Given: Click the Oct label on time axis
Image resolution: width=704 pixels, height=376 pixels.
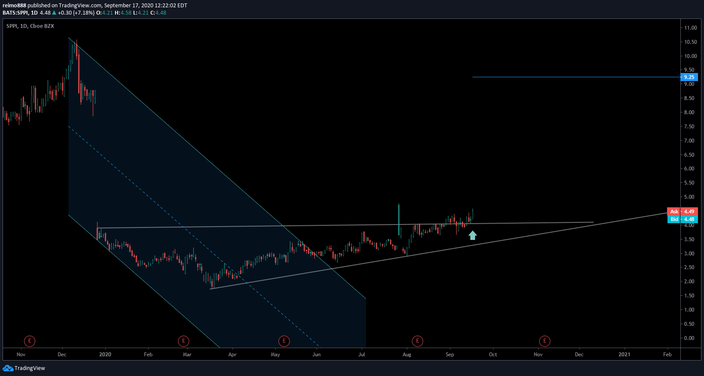Looking at the screenshot, I should (x=493, y=355).
